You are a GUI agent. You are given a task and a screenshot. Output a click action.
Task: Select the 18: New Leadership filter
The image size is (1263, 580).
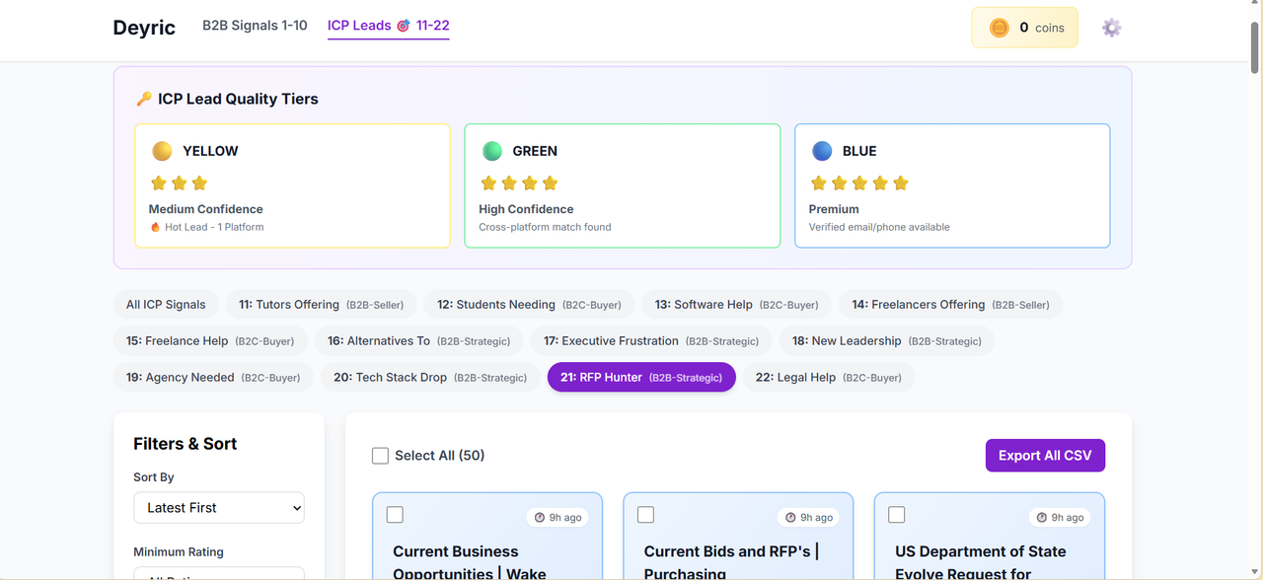coord(887,341)
